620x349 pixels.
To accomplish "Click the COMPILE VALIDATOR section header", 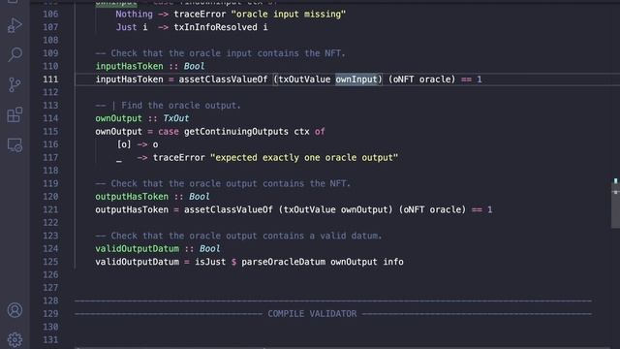I will click(x=312, y=314).
